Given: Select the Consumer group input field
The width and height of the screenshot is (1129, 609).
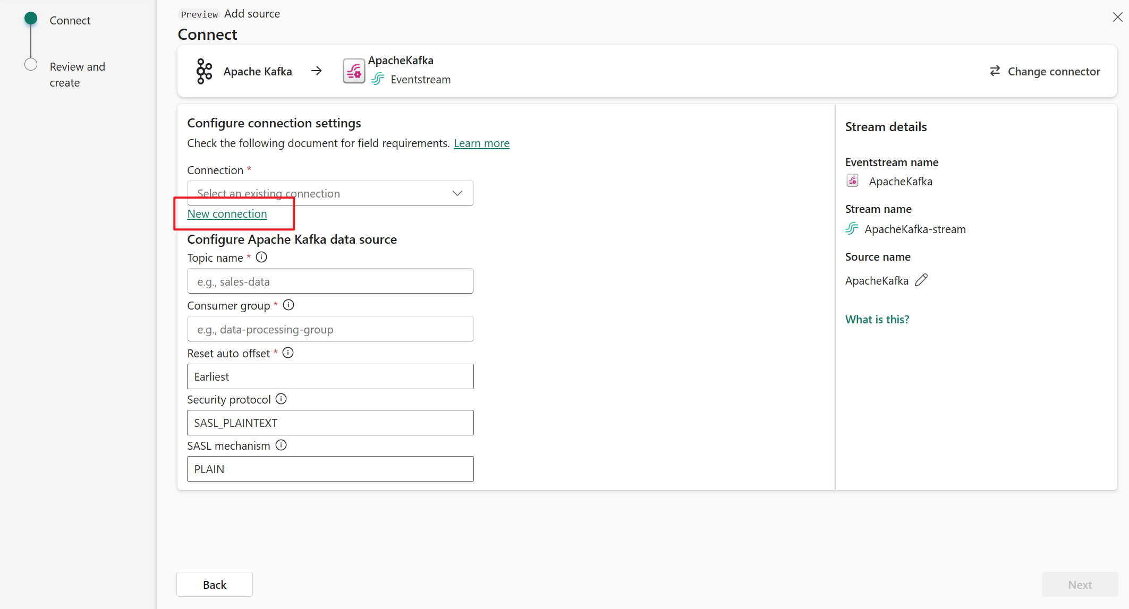Looking at the screenshot, I should click(x=330, y=329).
